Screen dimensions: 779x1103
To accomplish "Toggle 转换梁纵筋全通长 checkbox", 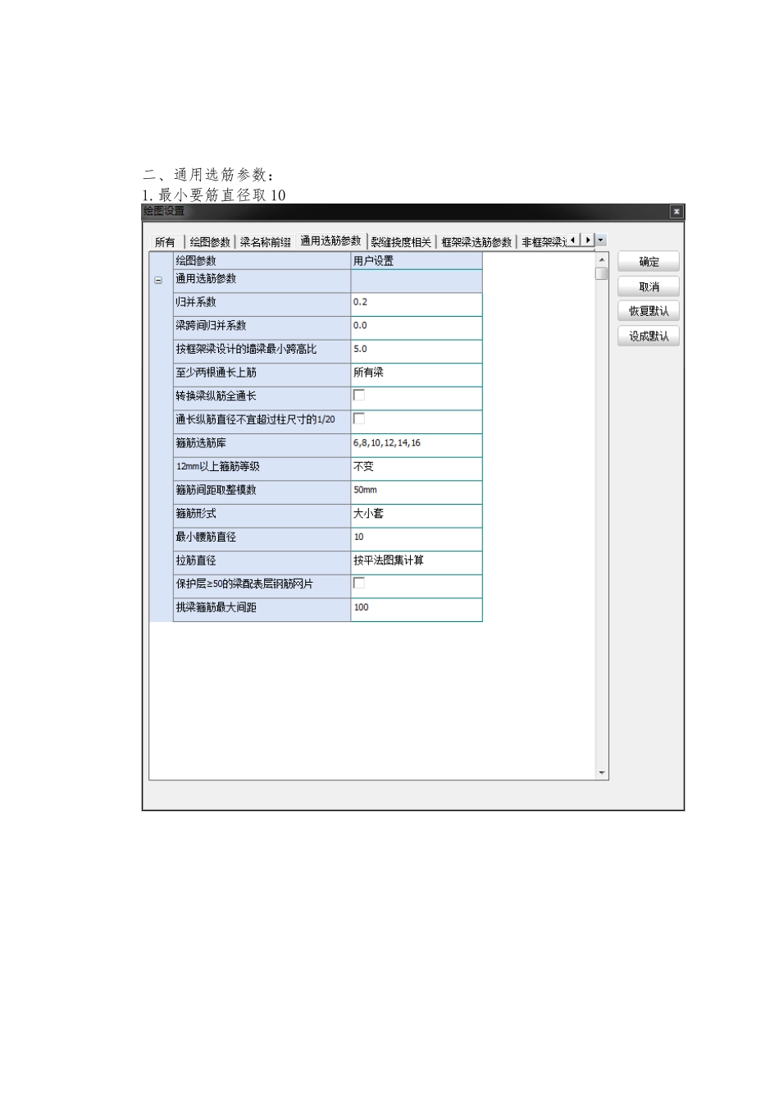I will (358, 395).
